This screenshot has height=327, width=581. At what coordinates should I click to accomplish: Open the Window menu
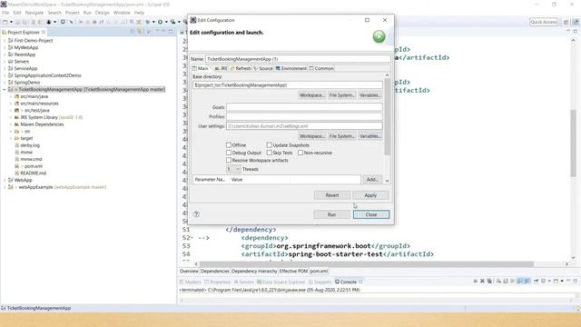[122, 13]
